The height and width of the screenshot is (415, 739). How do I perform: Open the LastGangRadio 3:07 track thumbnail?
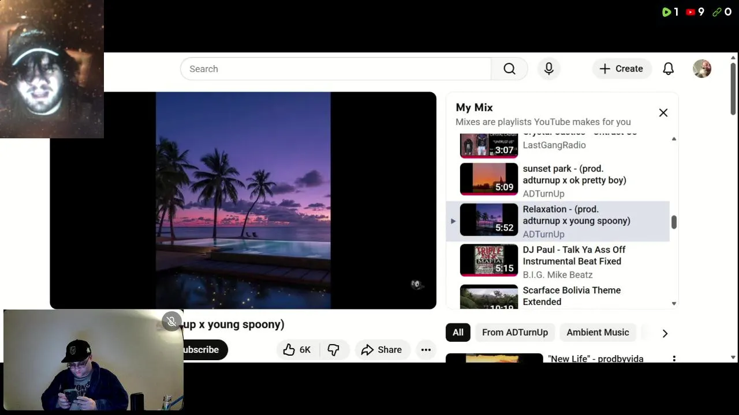pos(489,145)
